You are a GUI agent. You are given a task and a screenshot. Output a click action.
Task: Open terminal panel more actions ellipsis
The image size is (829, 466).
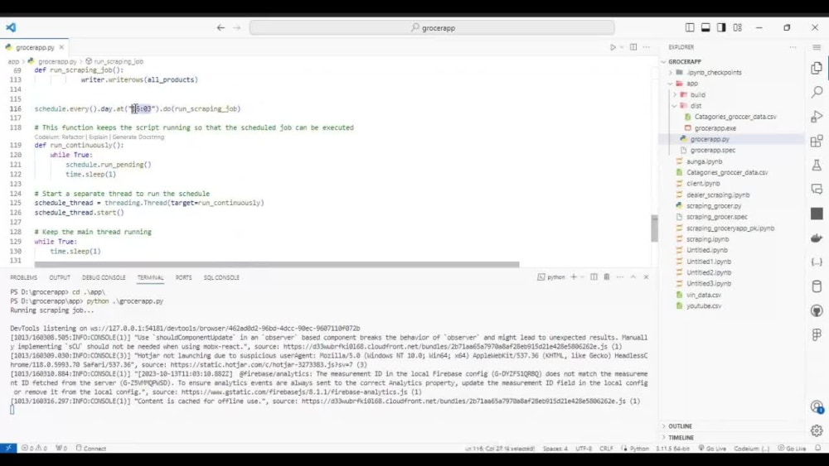(x=619, y=277)
